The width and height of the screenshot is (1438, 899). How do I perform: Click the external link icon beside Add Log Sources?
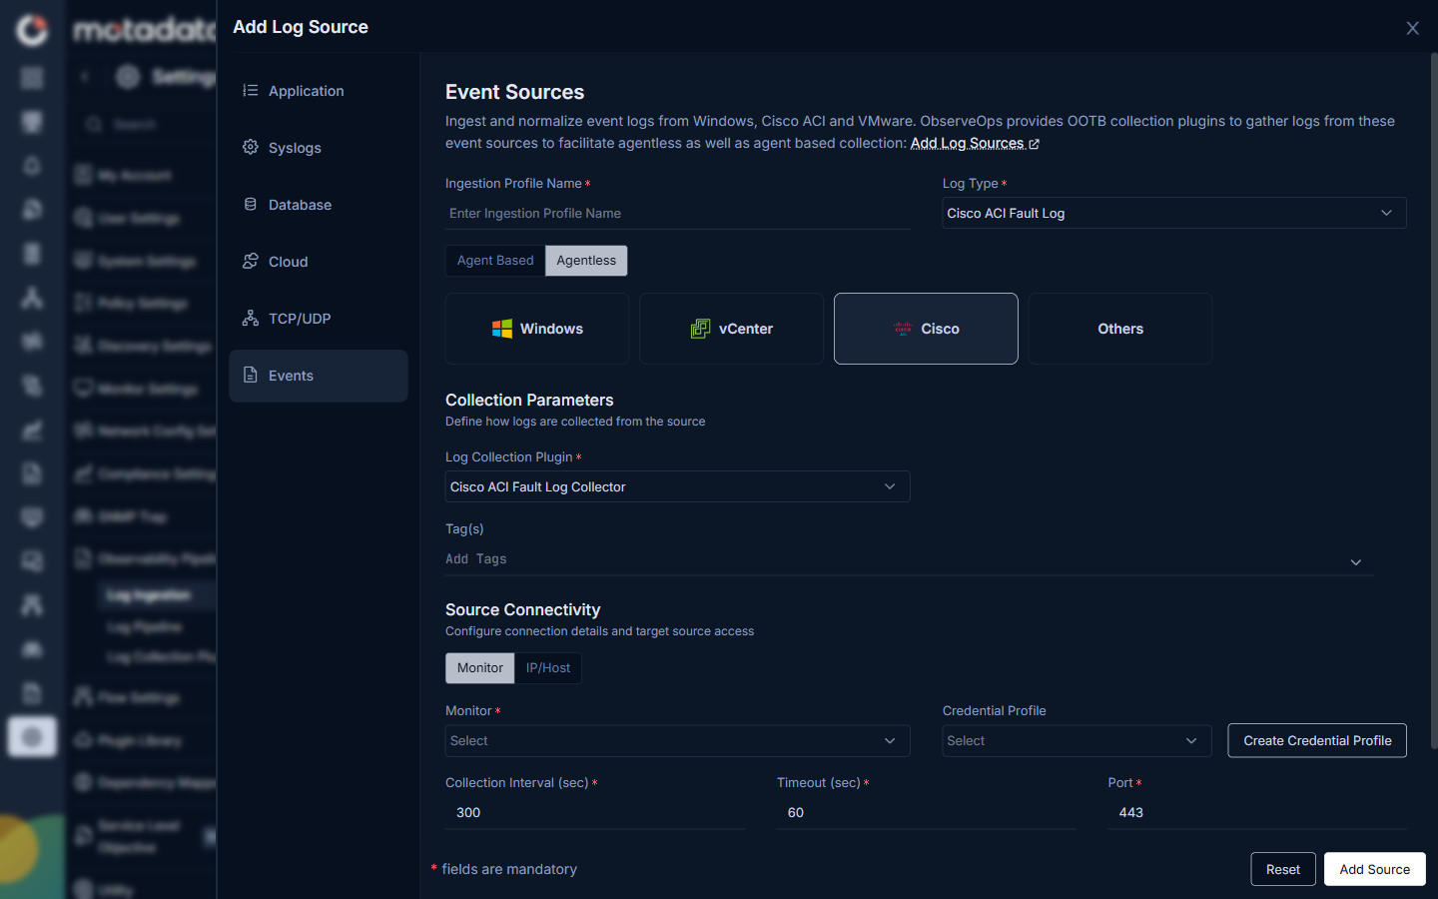(x=1035, y=144)
